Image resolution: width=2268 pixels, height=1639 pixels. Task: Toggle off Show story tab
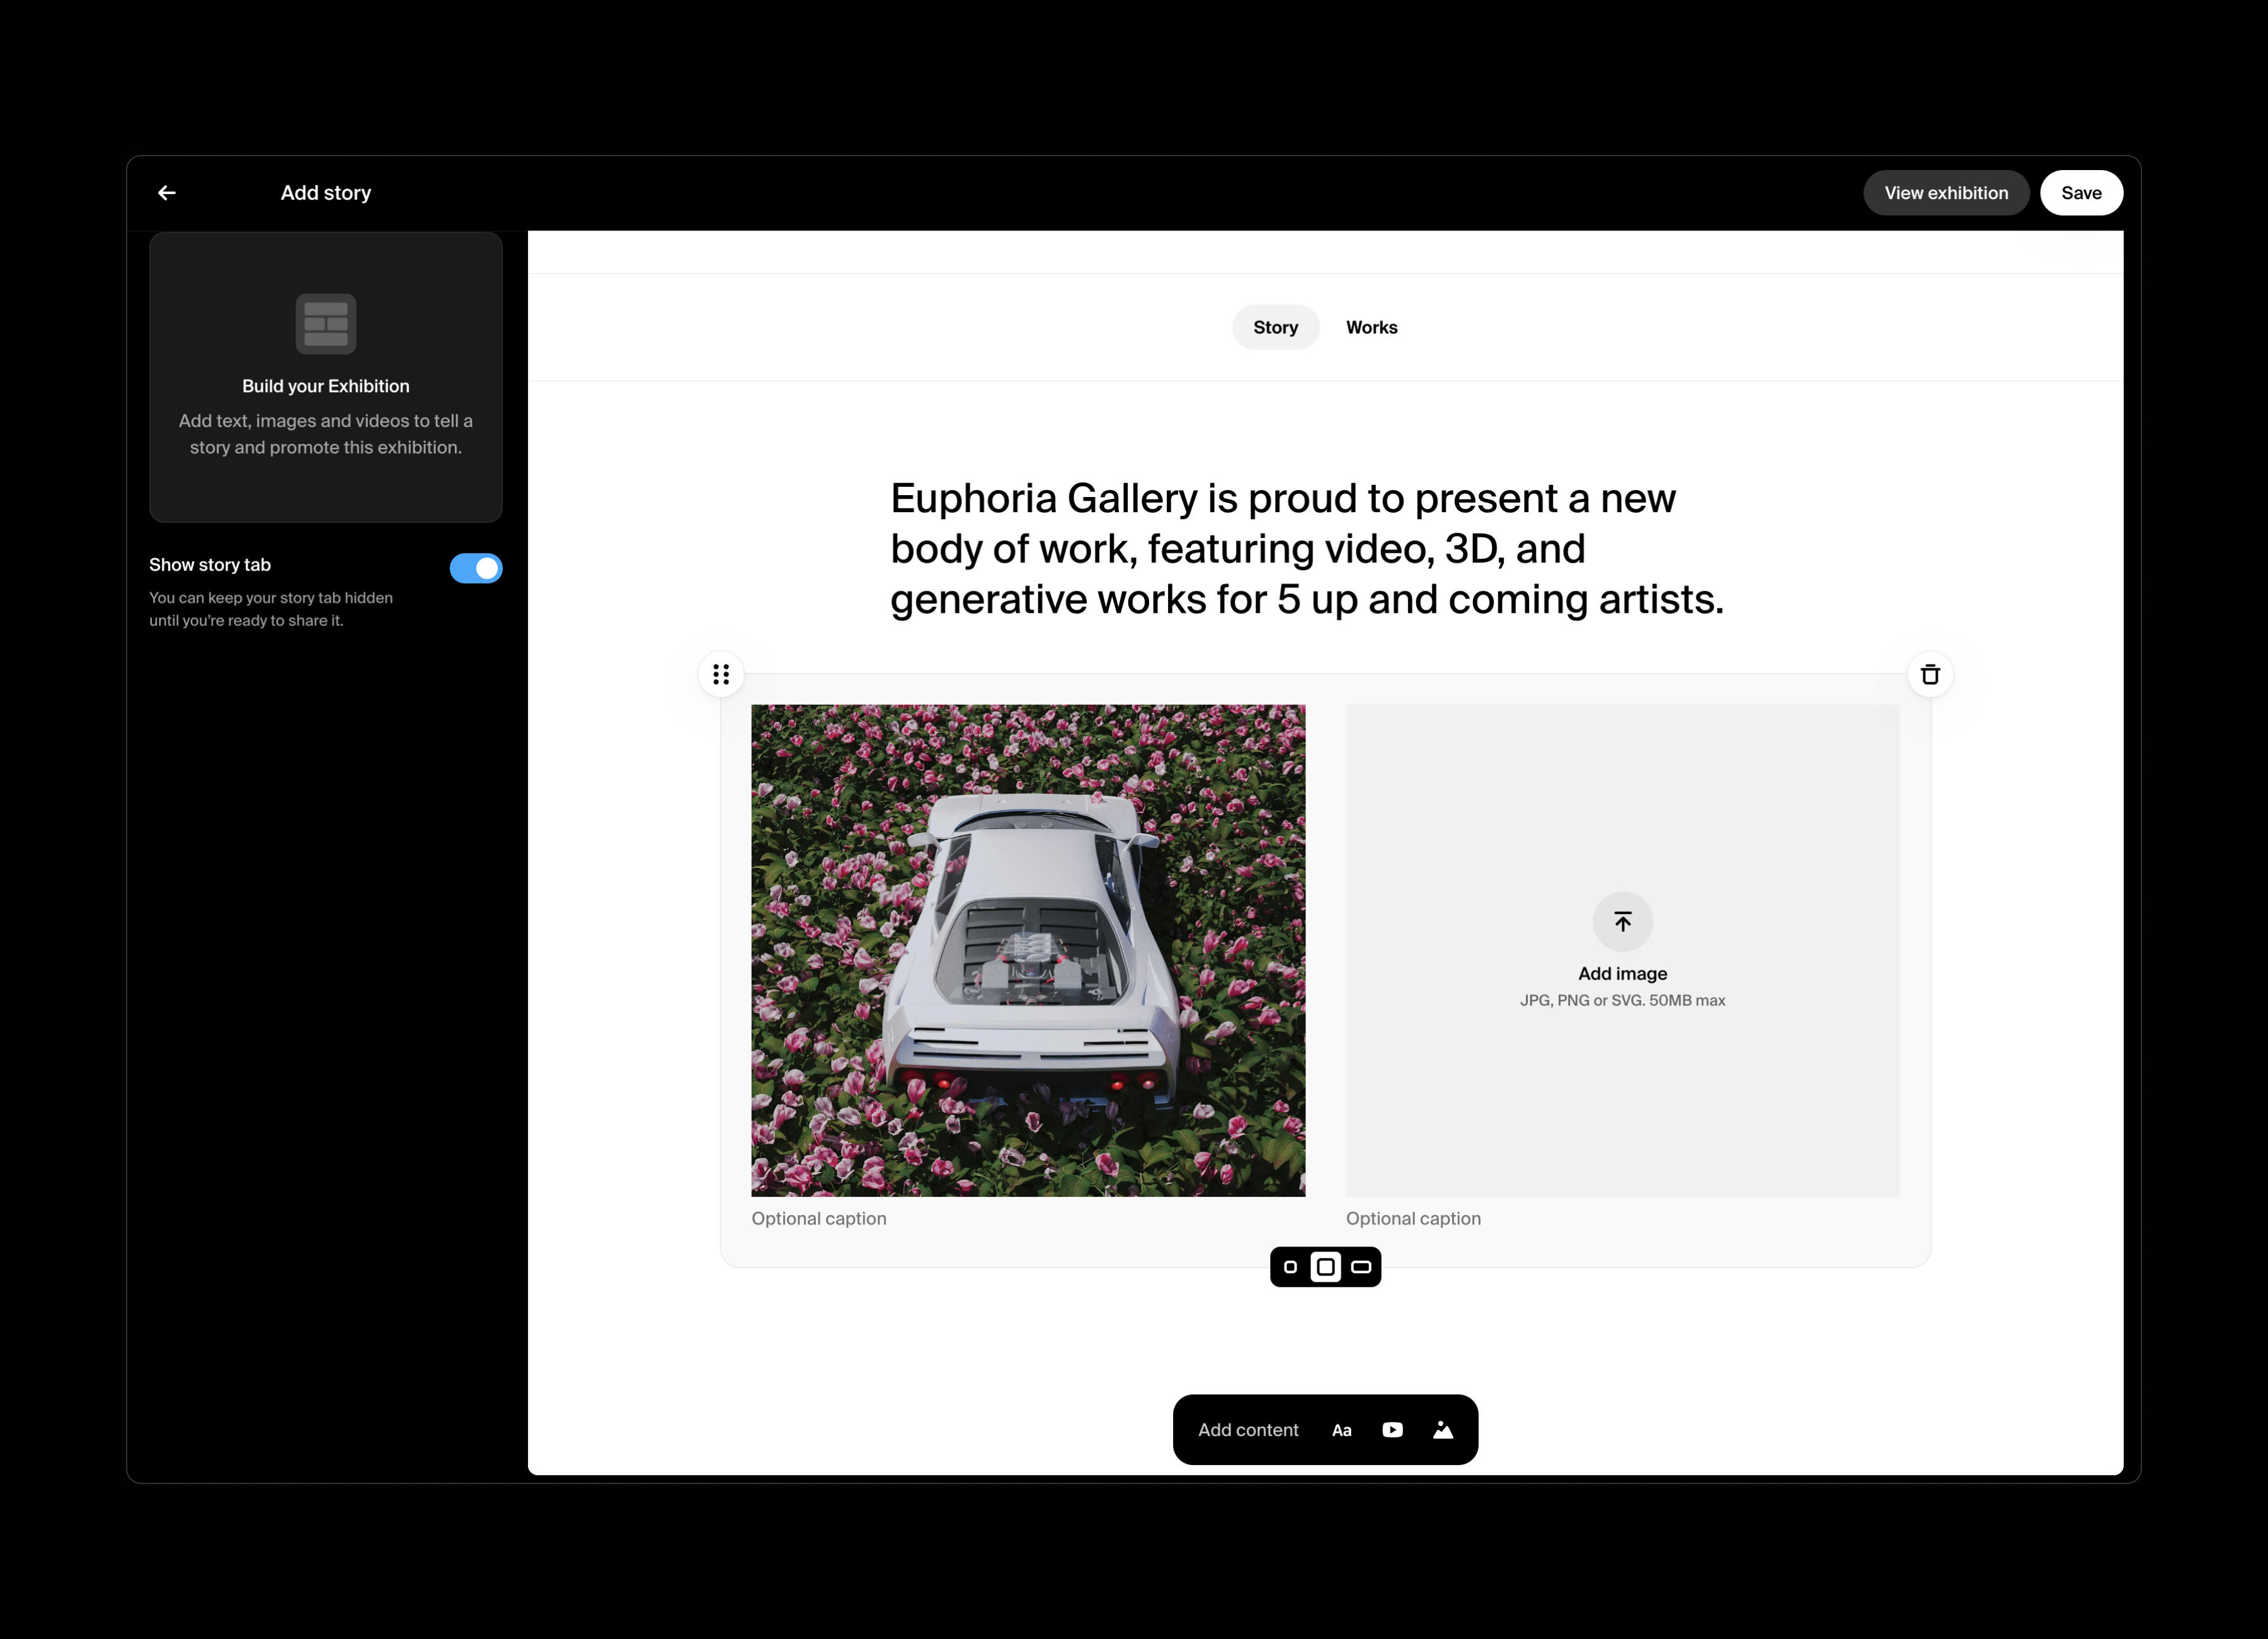476,568
